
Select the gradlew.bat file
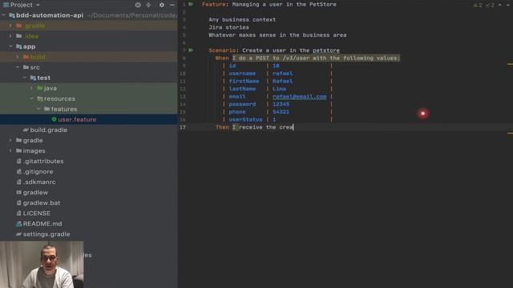point(42,202)
